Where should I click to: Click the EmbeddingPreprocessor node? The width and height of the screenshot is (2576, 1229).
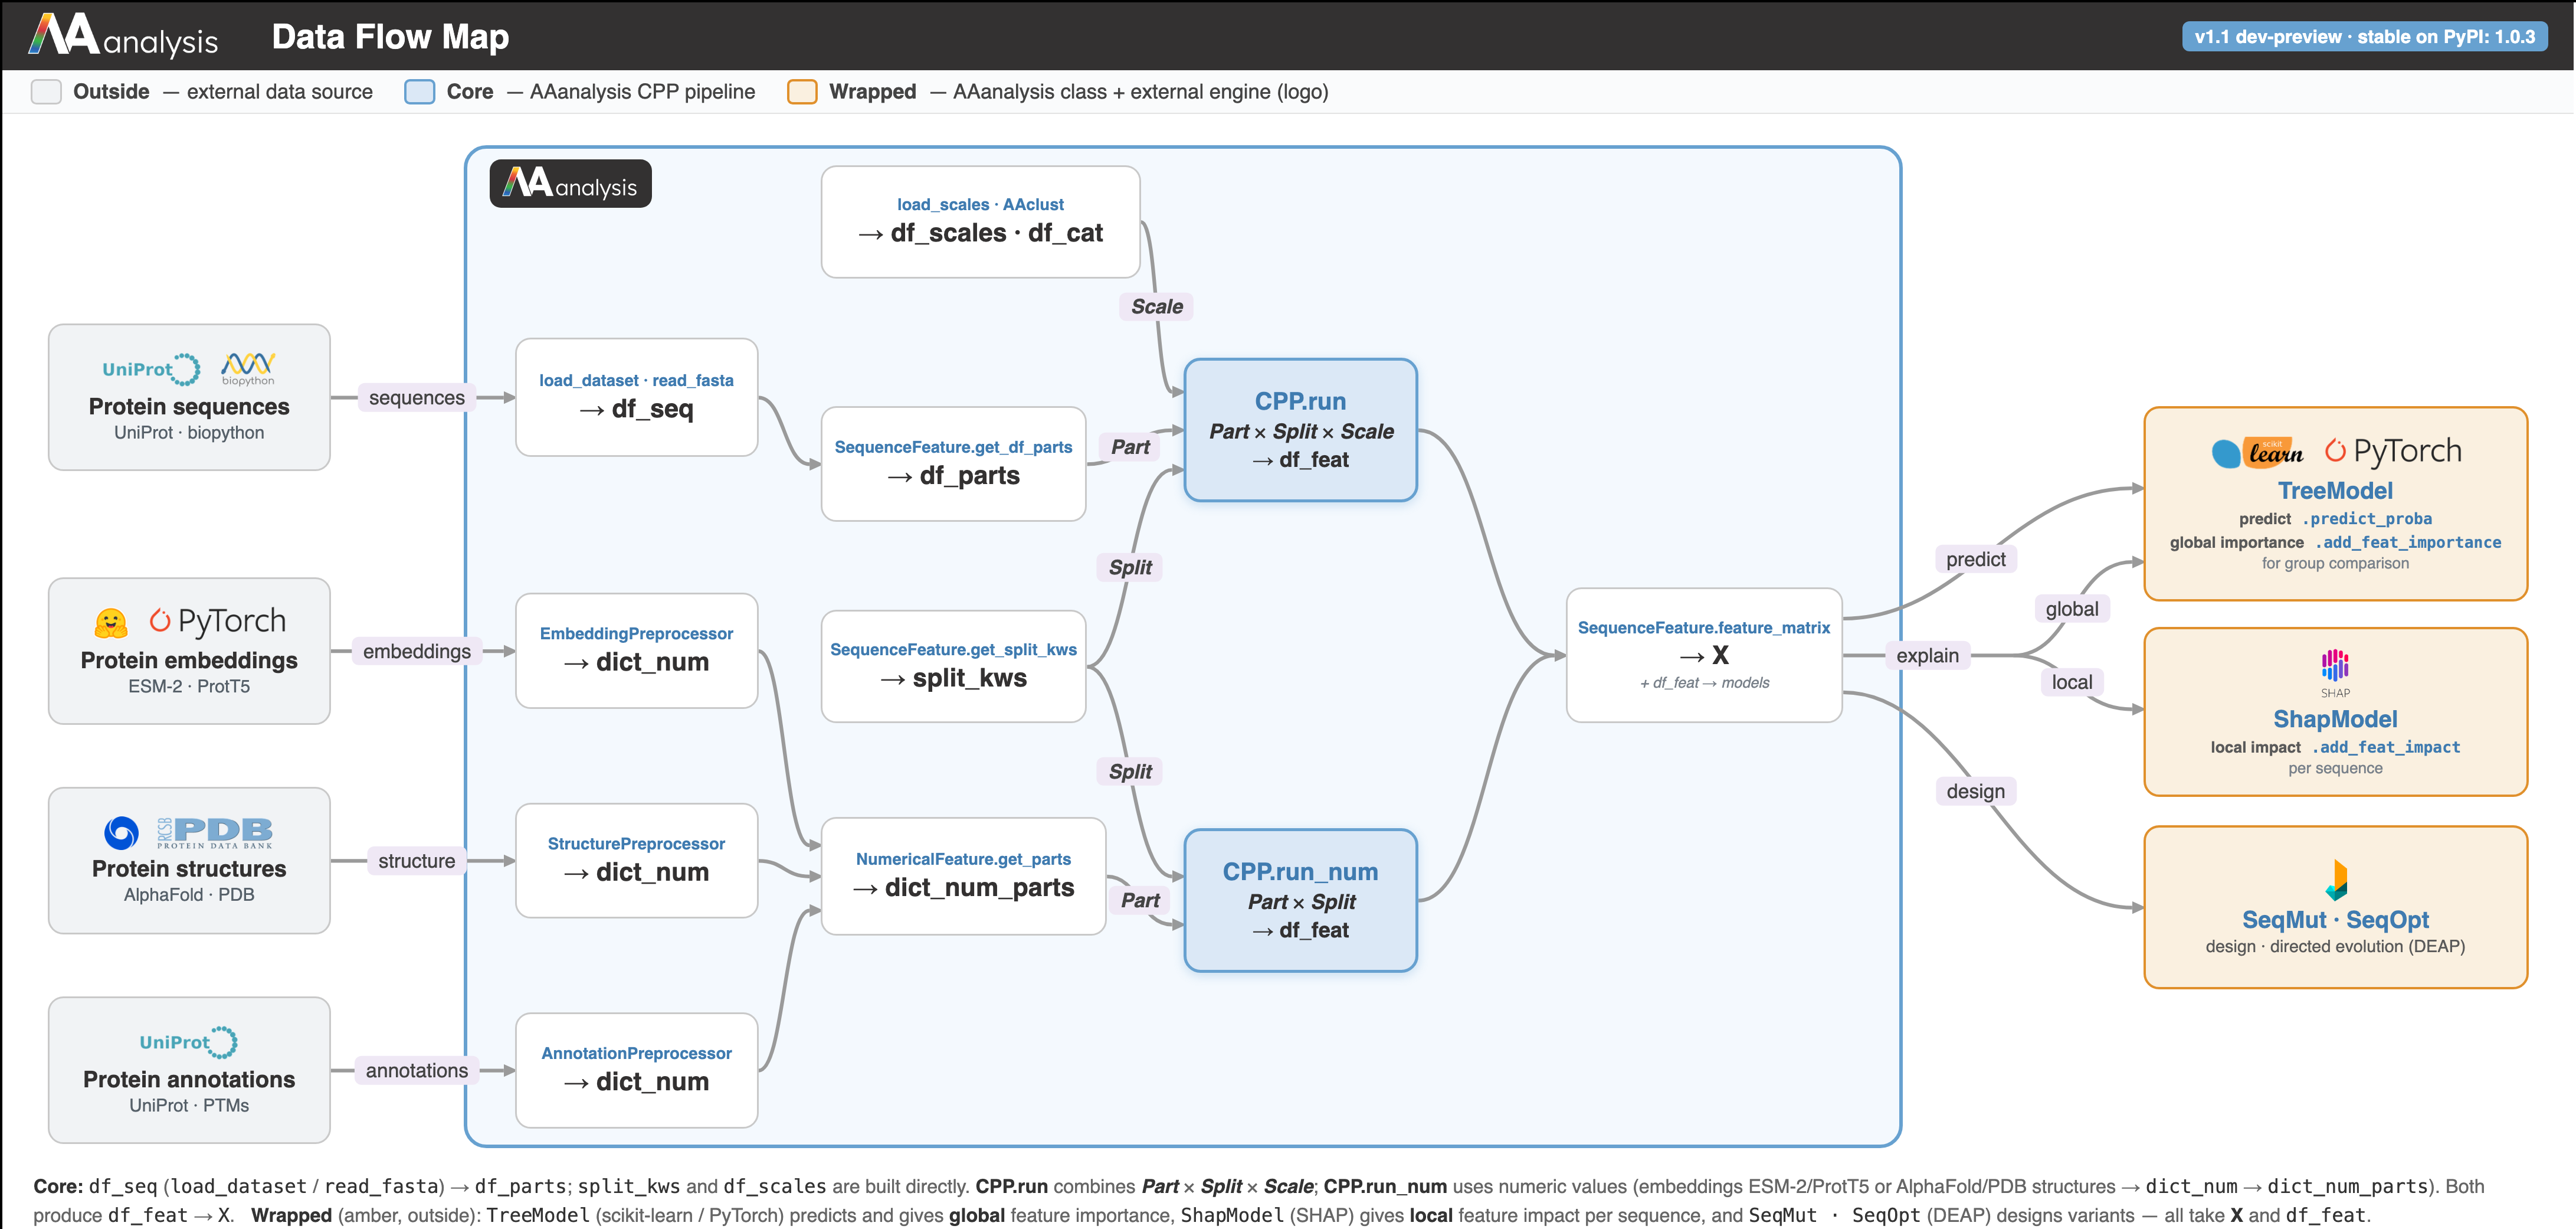point(636,651)
